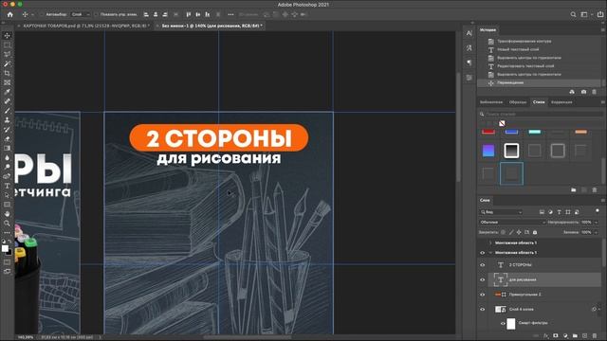Viewport: 607px width, 341px height.
Task: Hide the Прямоугольник 2 layer
Action: point(483,295)
